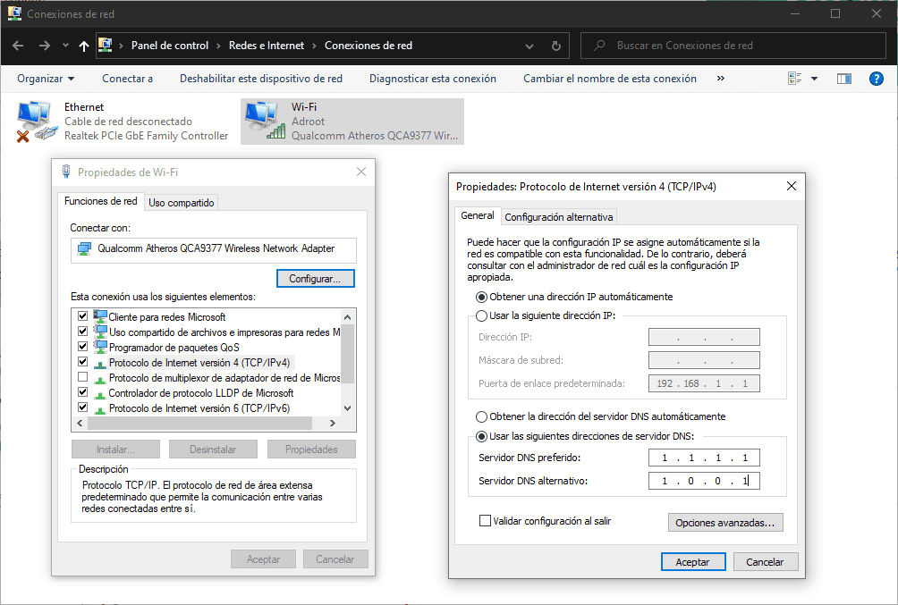Click the horizontal scroll left arrow in list

(x=80, y=423)
